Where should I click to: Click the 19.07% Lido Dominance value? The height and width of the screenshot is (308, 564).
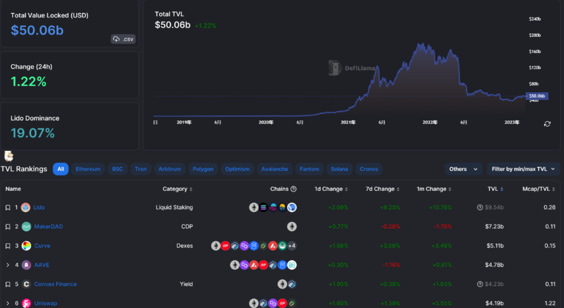point(32,133)
